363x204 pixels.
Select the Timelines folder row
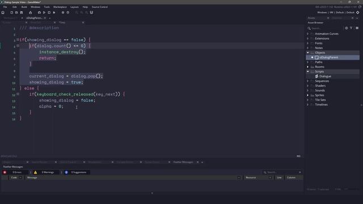click(333, 105)
